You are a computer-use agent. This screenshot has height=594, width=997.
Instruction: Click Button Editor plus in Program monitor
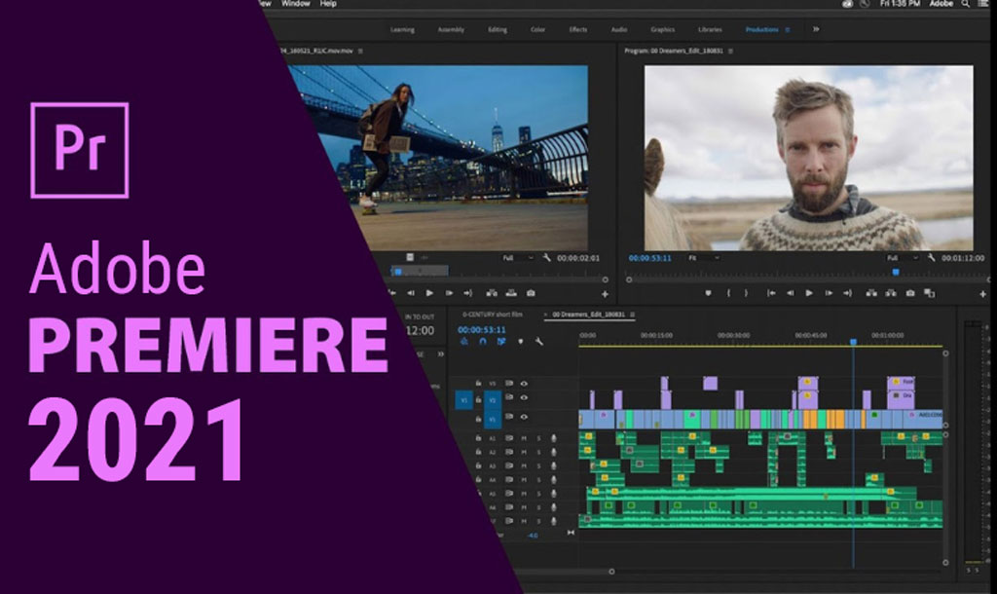(983, 294)
